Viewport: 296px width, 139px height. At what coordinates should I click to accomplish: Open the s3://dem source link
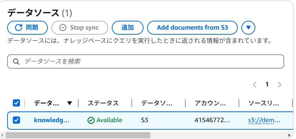pyautogui.click(x=264, y=120)
